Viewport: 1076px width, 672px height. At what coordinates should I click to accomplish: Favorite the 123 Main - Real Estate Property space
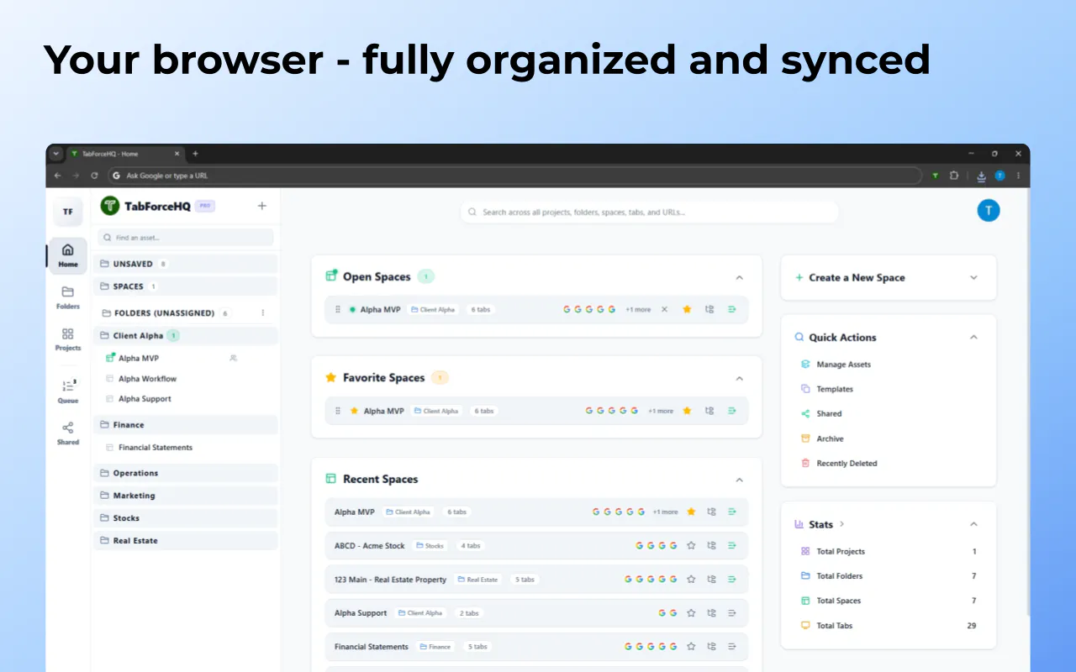tap(691, 579)
